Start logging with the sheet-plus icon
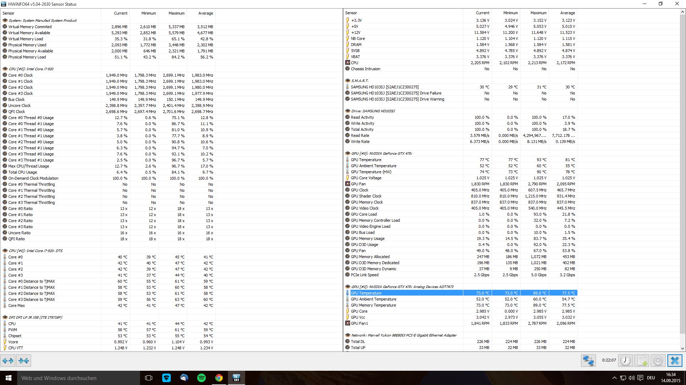Viewport: 686px width, 385px height. pos(642,360)
